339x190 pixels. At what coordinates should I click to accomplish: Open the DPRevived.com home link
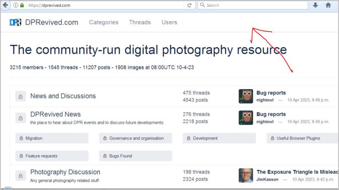click(x=51, y=22)
